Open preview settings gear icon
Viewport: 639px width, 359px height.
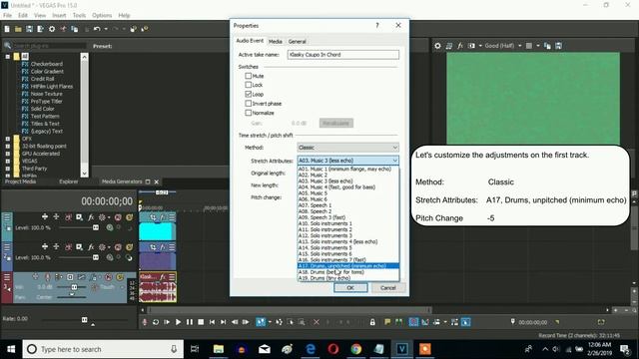coord(437,46)
